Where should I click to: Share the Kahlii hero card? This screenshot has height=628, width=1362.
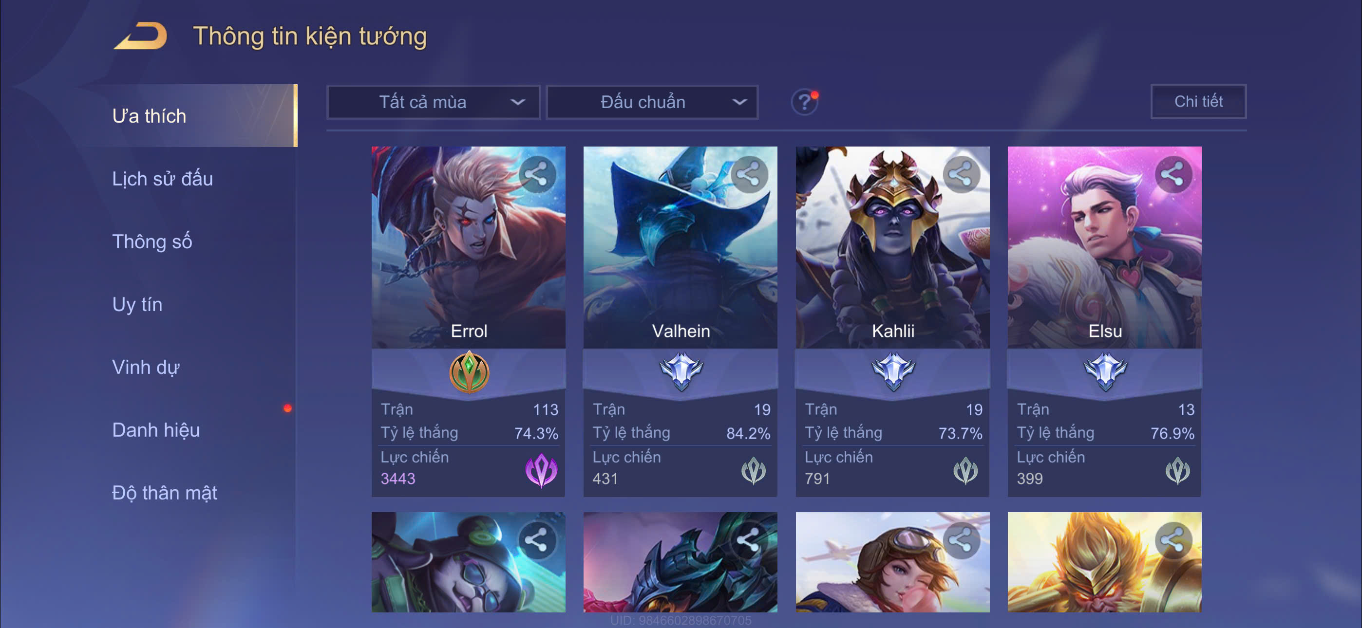point(961,174)
